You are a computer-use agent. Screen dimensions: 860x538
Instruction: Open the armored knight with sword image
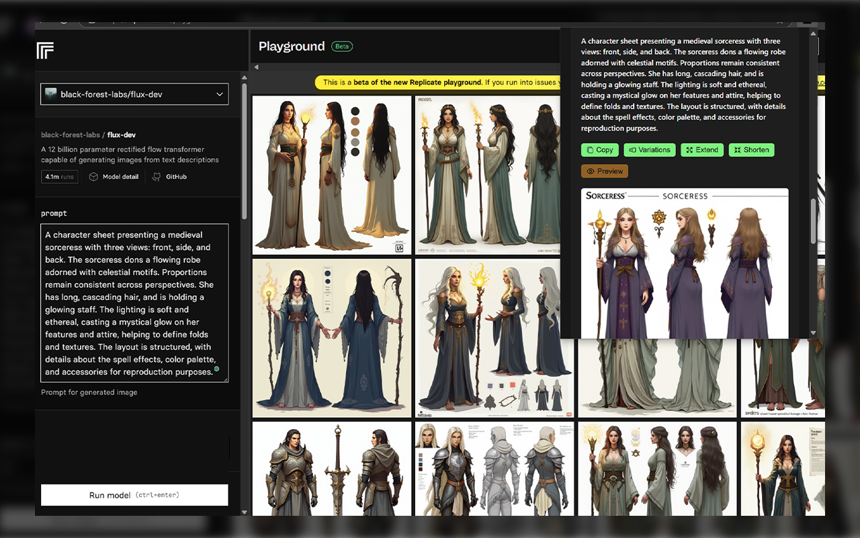[x=332, y=468]
